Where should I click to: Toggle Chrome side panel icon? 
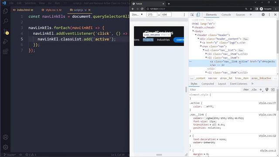pyautogui.click(x=257, y=9)
